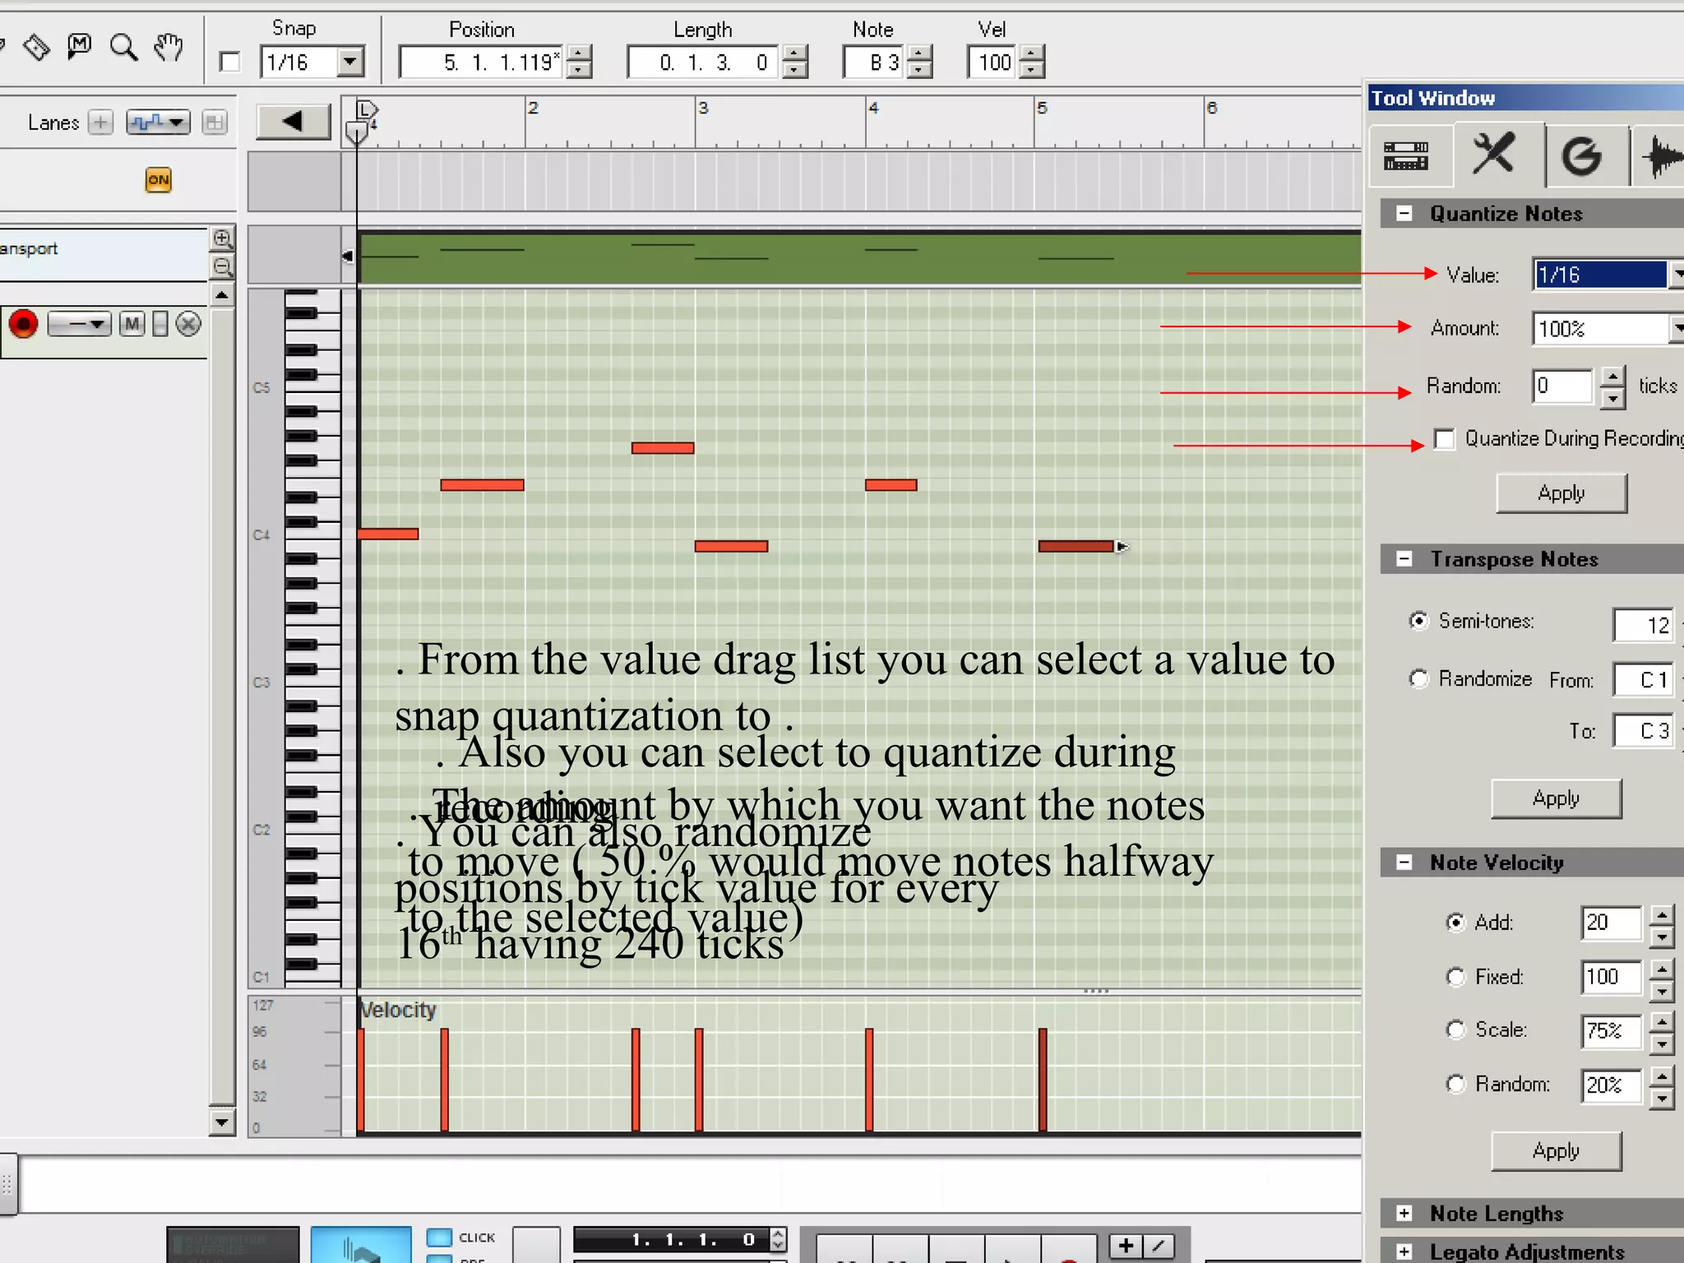Select the Scale velocity radio button
The image size is (1684, 1263).
(x=1456, y=1029)
